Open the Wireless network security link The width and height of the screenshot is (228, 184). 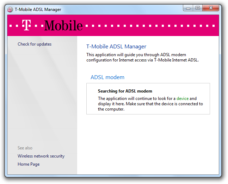point(41,156)
